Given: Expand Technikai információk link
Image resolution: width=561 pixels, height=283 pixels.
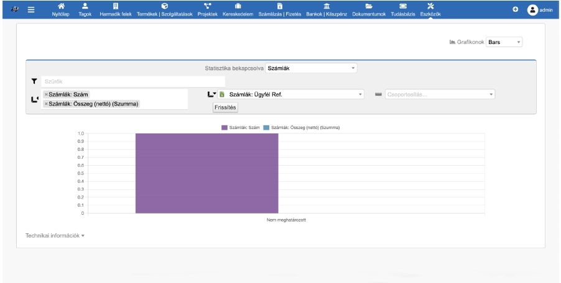Looking at the screenshot, I should [55, 236].
